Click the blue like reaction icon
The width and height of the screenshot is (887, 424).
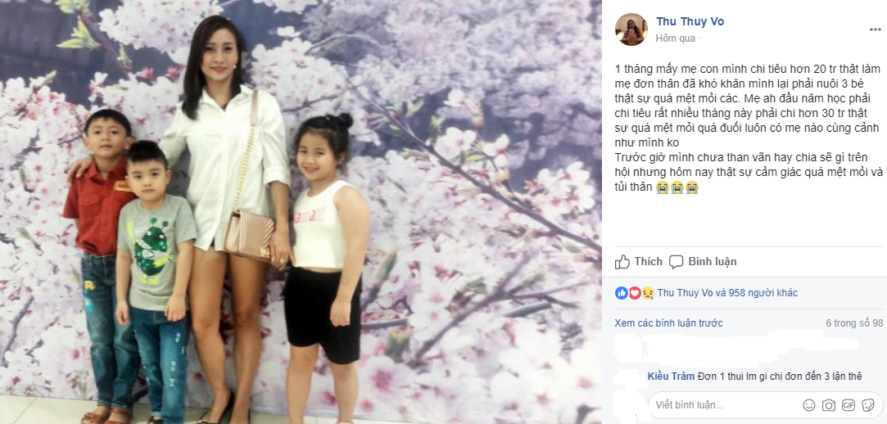tap(622, 293)
